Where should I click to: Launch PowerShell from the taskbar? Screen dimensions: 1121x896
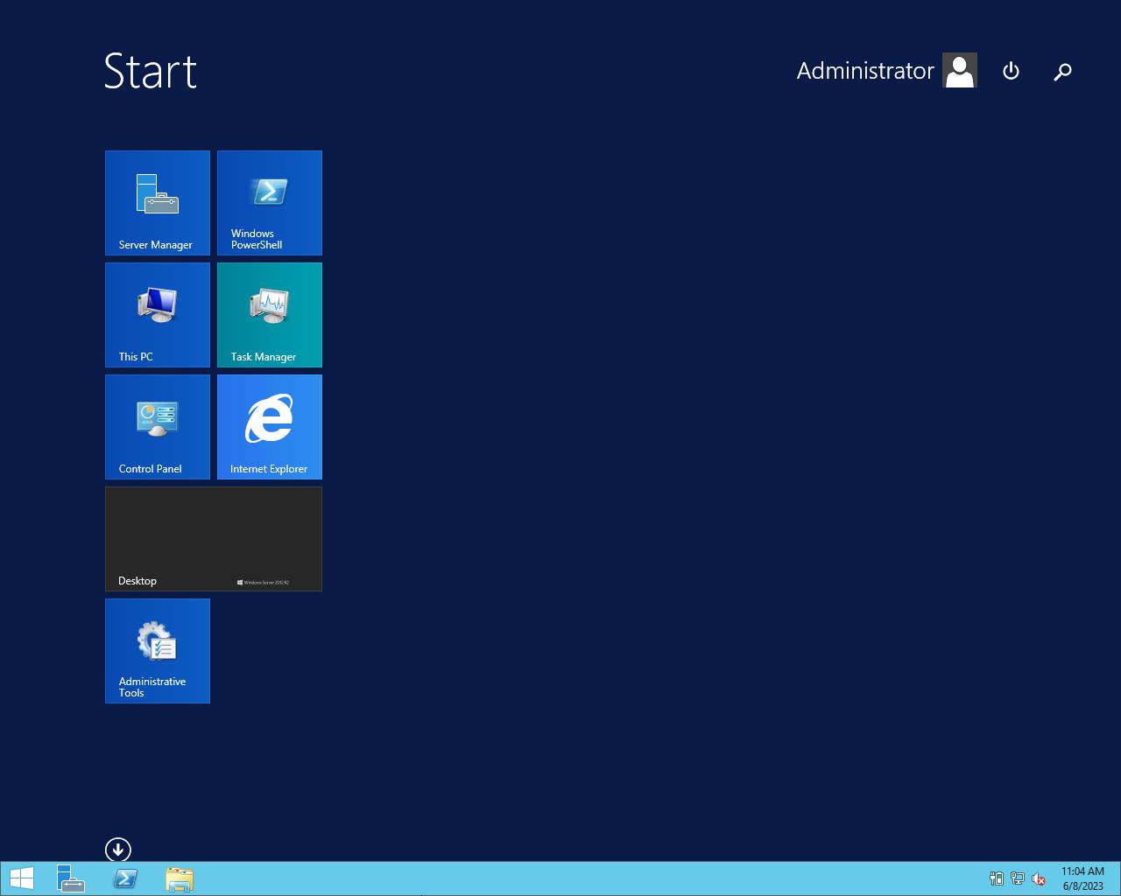tap(125, 878)
